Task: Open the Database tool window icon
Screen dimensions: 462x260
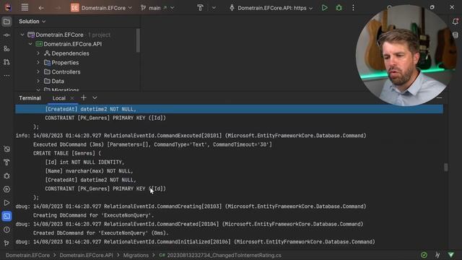Action: click(456, 35)
